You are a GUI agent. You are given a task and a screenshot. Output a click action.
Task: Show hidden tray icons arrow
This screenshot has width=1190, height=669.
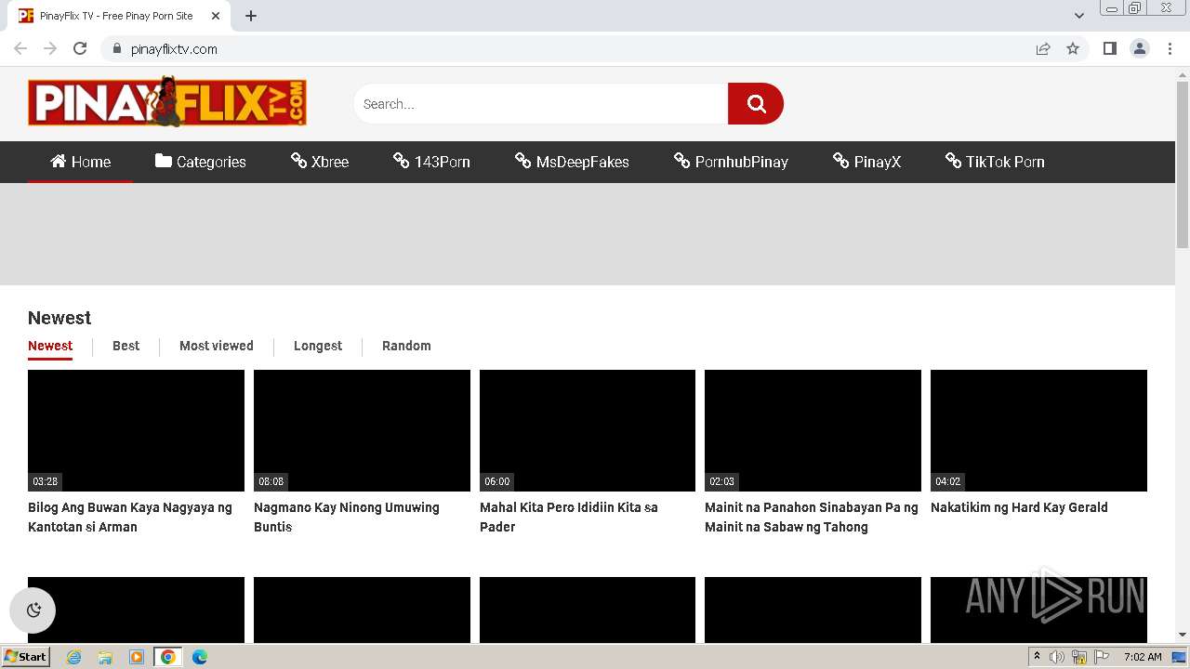point(1037,657)
